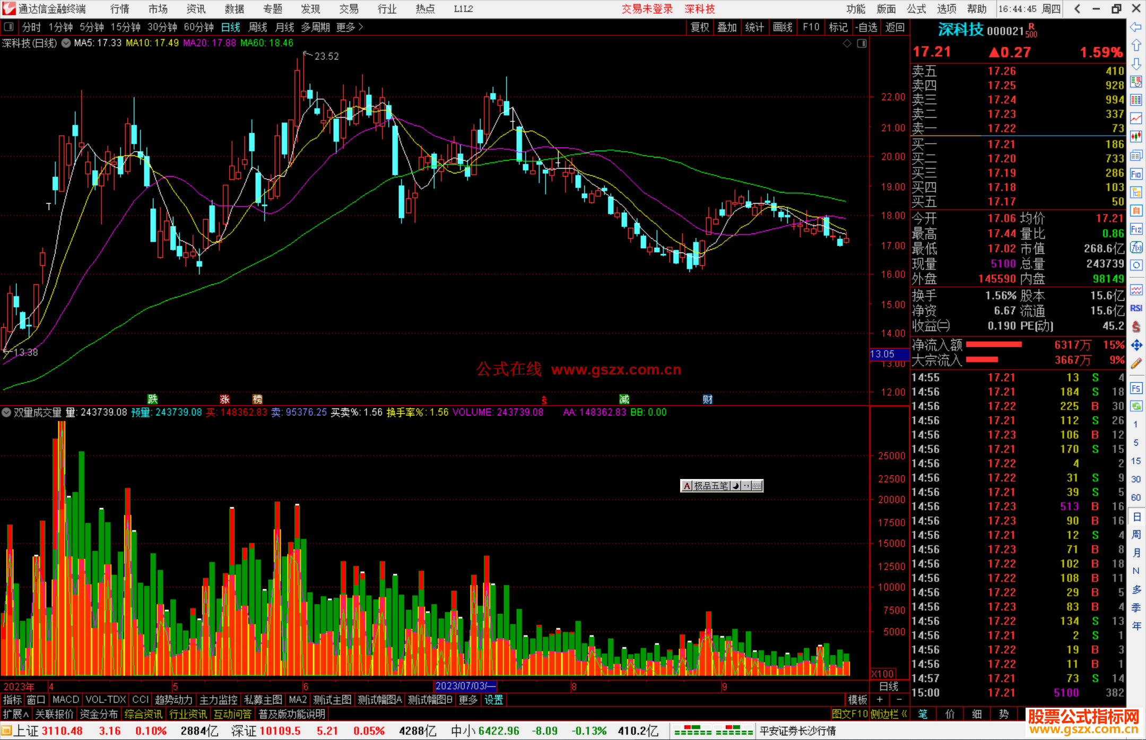Open the f(x) formula icon

point(1136,247)
